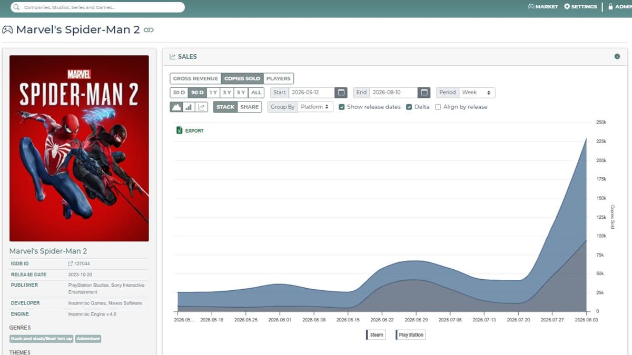Uncheck the Delta checkbox
Viewport: 632px width, 355px height.
(409, 107)
